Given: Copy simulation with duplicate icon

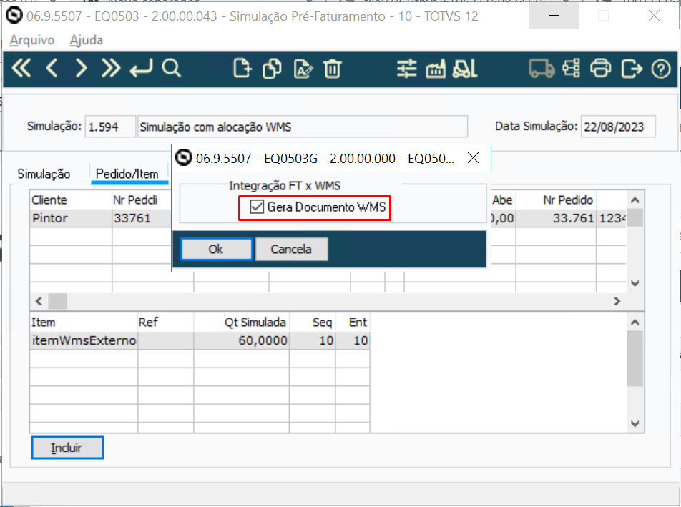Looking at the screenshot, I should coord(272,68).
